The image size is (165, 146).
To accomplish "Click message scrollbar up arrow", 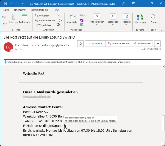I will pyautogui.click(x=163, y=66).
